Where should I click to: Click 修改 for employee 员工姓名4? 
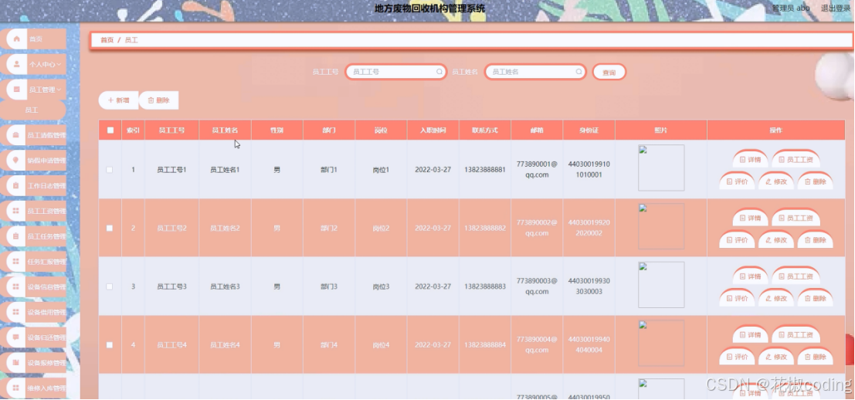click(776, 357)
